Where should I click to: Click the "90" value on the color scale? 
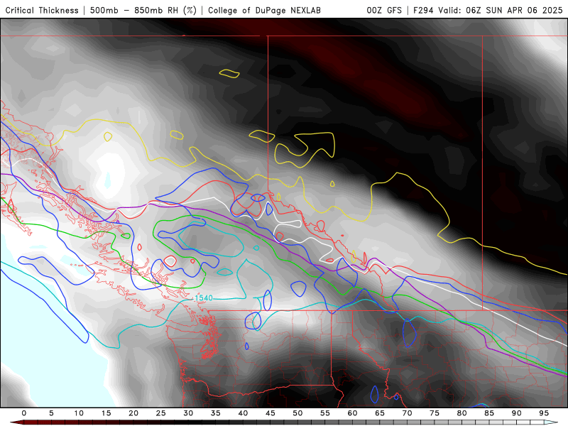(x=517, y=413)
